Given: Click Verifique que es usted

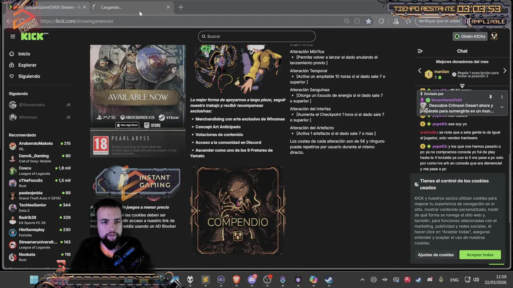Looking at the screenshot, I should point(439,21).
